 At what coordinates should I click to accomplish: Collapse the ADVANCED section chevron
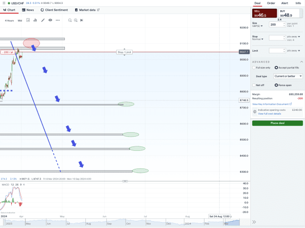click(301, 62)
